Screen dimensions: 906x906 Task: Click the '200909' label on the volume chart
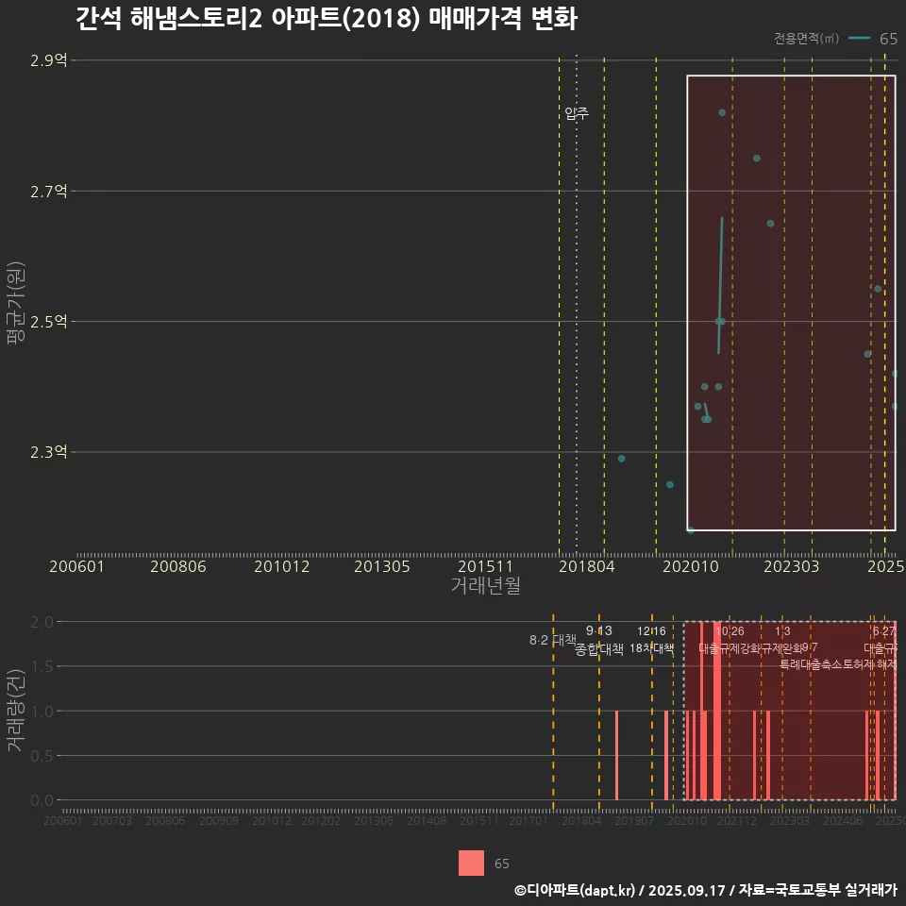(x=218, y=820)
